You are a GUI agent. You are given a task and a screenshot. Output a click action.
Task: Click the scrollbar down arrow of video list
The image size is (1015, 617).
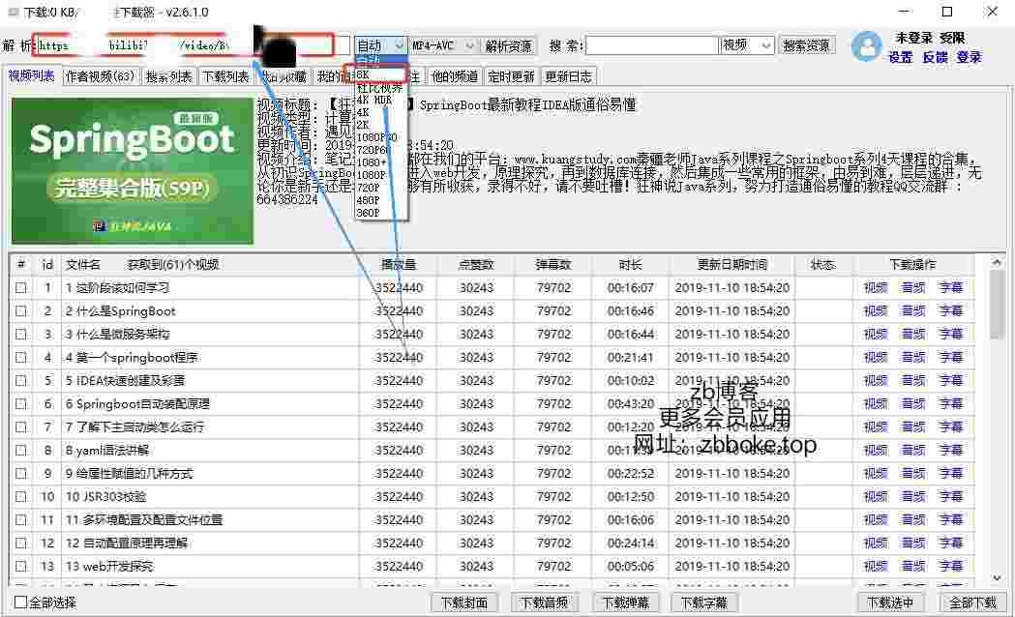click(x=997, y=578)
